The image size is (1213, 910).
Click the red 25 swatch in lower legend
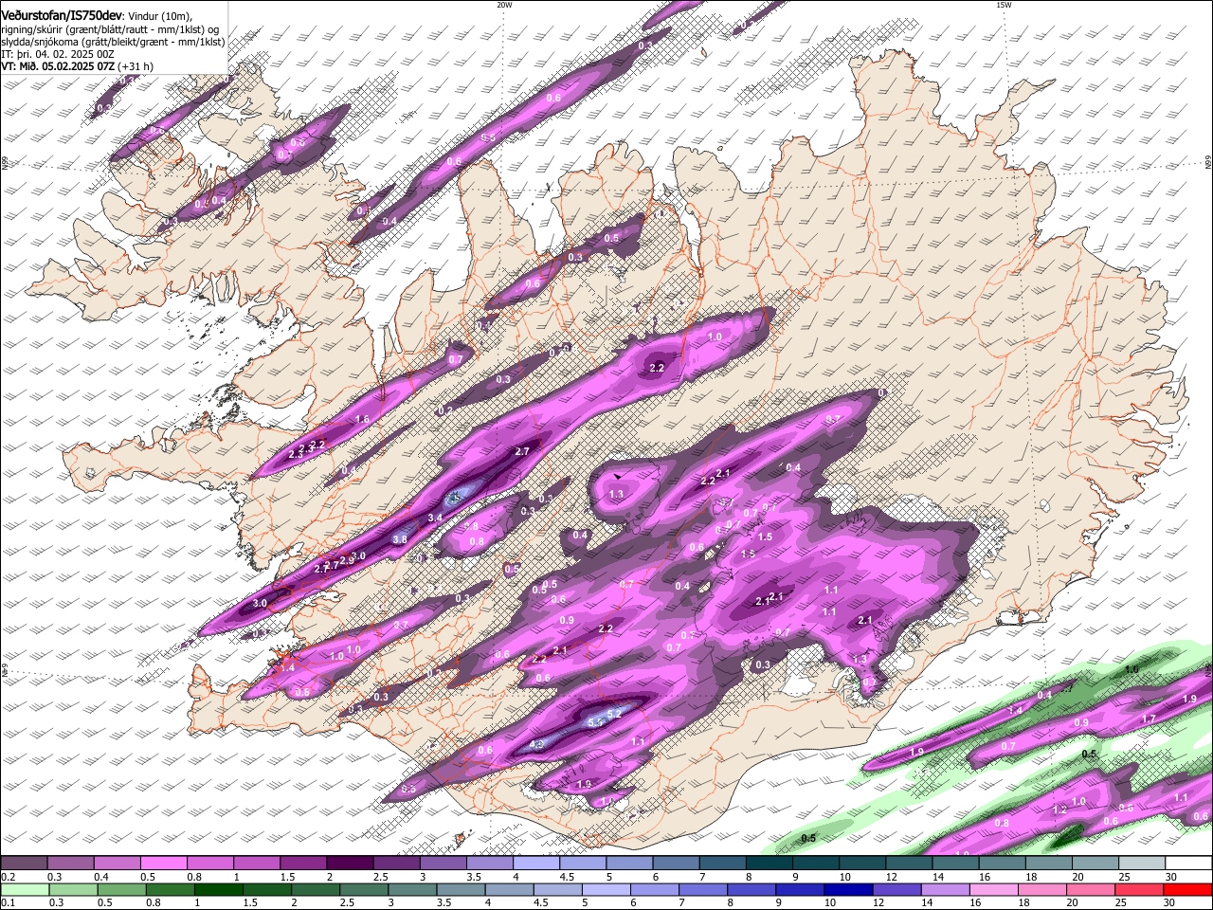[x=1139, y=889]
